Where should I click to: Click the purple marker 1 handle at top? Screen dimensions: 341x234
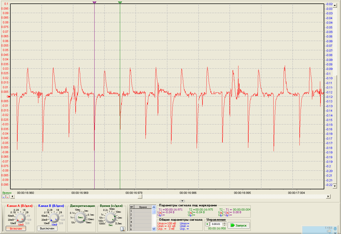coord(94,2)
